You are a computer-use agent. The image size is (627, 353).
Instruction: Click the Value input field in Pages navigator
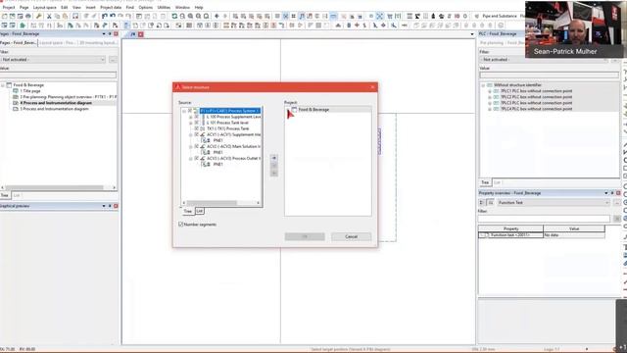tap(59, 75)
